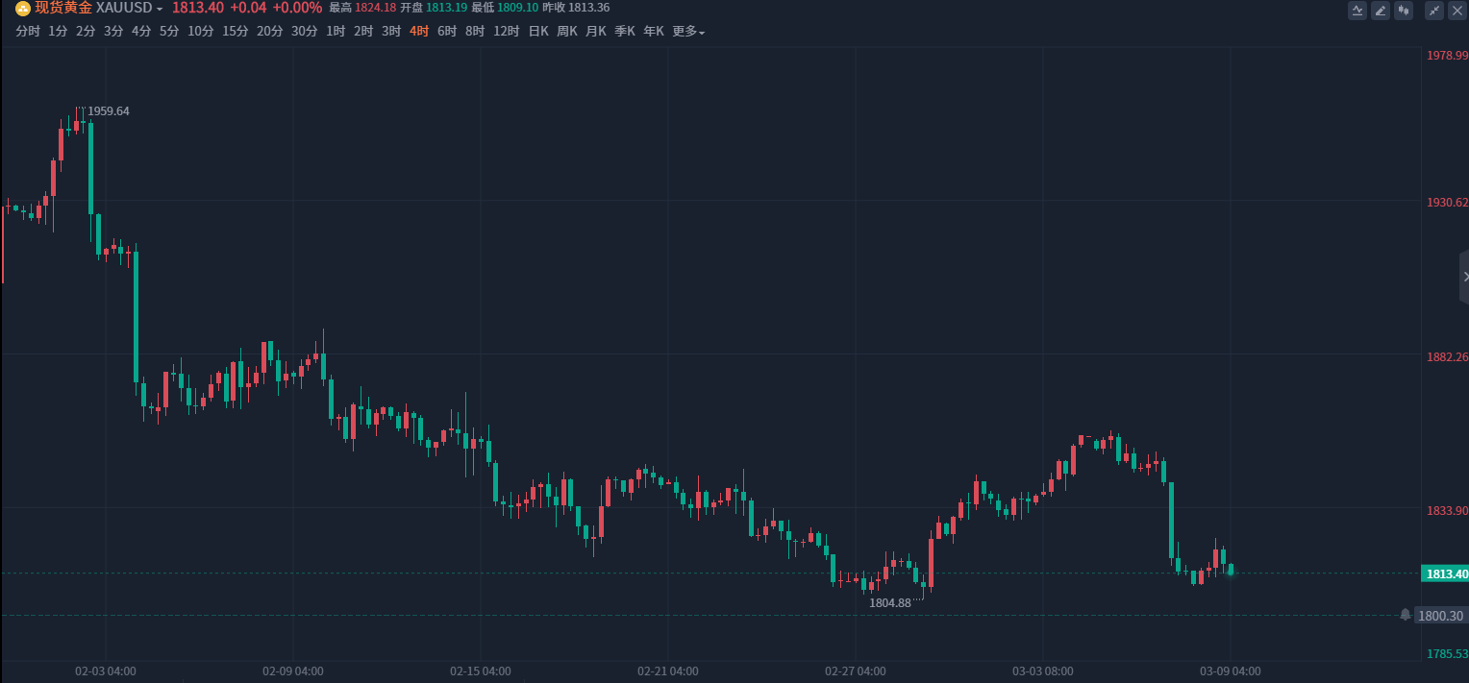
Task: Select the 8时 timeframe
Action: (475, 31)
